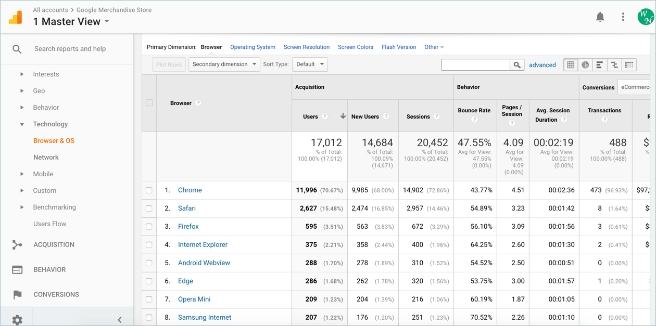This screenshot has height=326, width=656.
Task: Check the Chrome row checkbox
Action: click(x=149, y=190)
